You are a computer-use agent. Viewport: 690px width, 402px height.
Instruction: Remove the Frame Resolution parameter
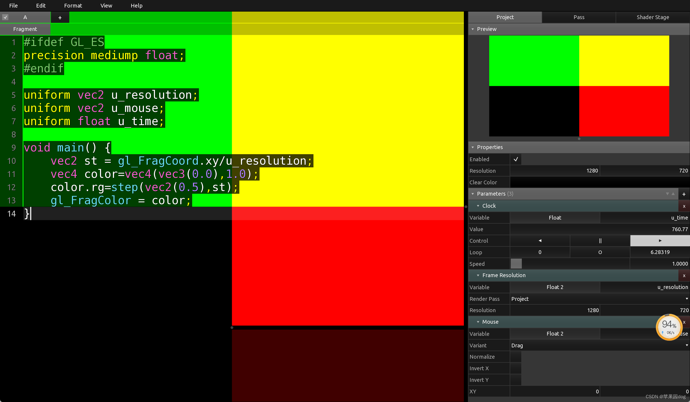click(x=684, y=276)
